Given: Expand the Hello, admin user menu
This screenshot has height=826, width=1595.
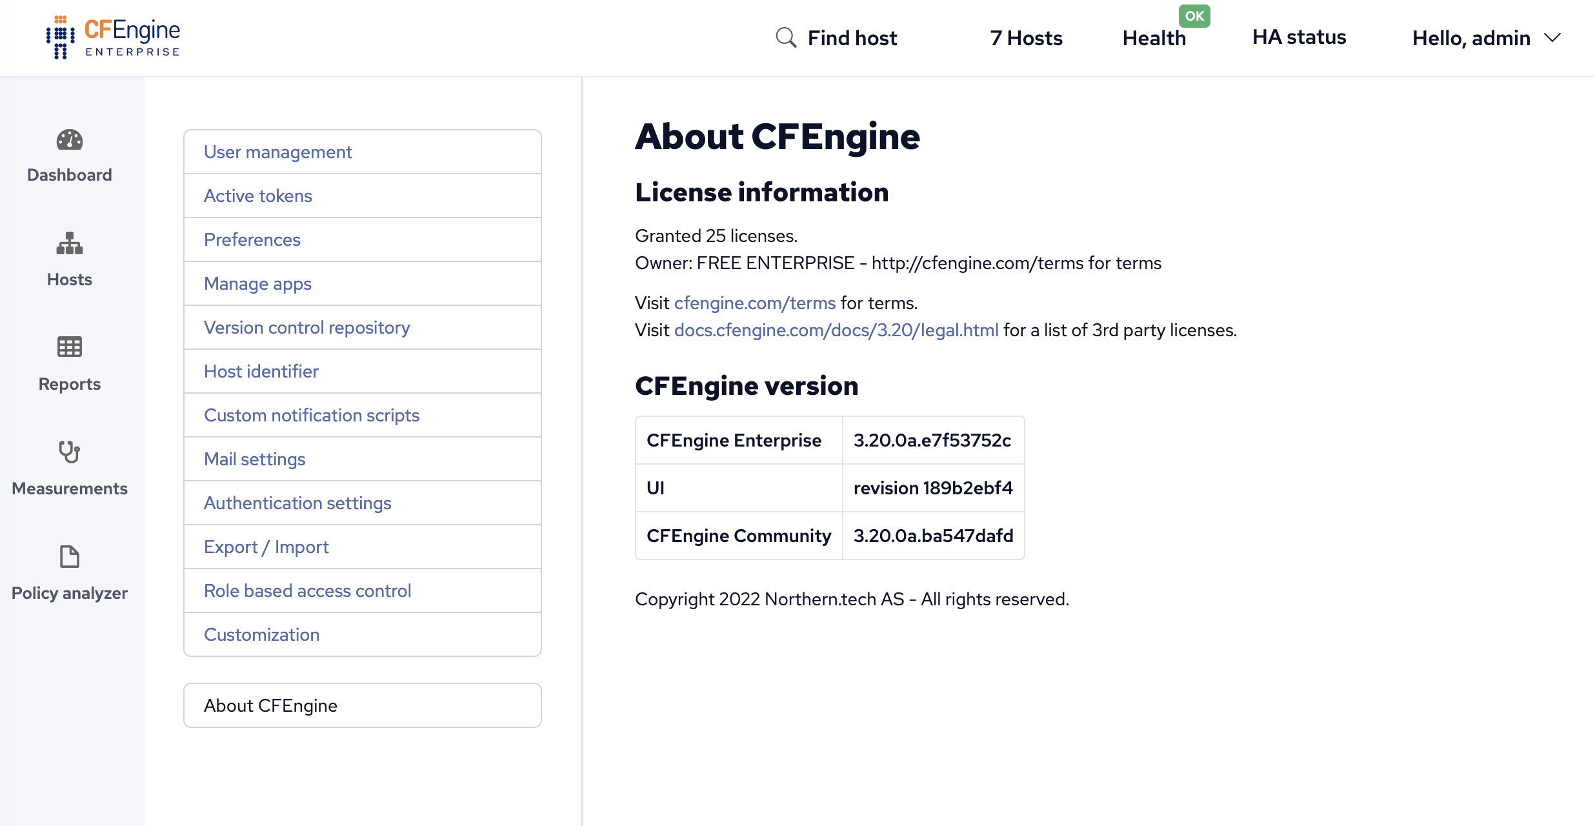Looking at the screenshot, I should tap(1485, 37).
